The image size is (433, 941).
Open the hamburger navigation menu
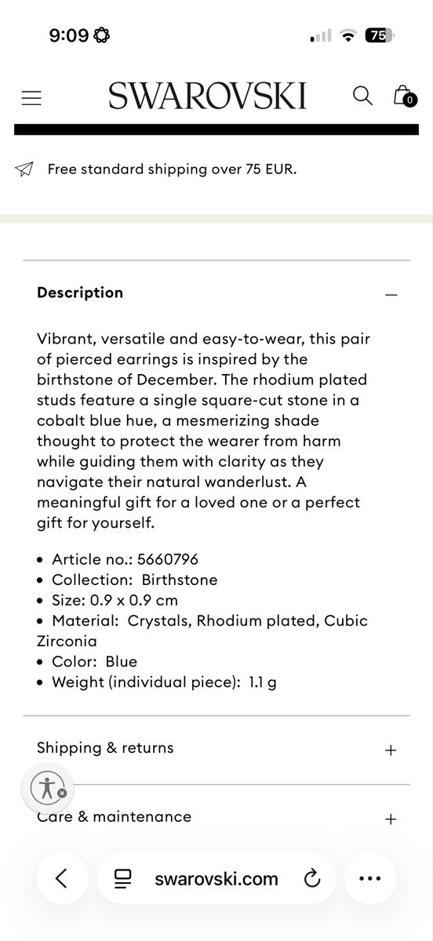tap(31, 97)
